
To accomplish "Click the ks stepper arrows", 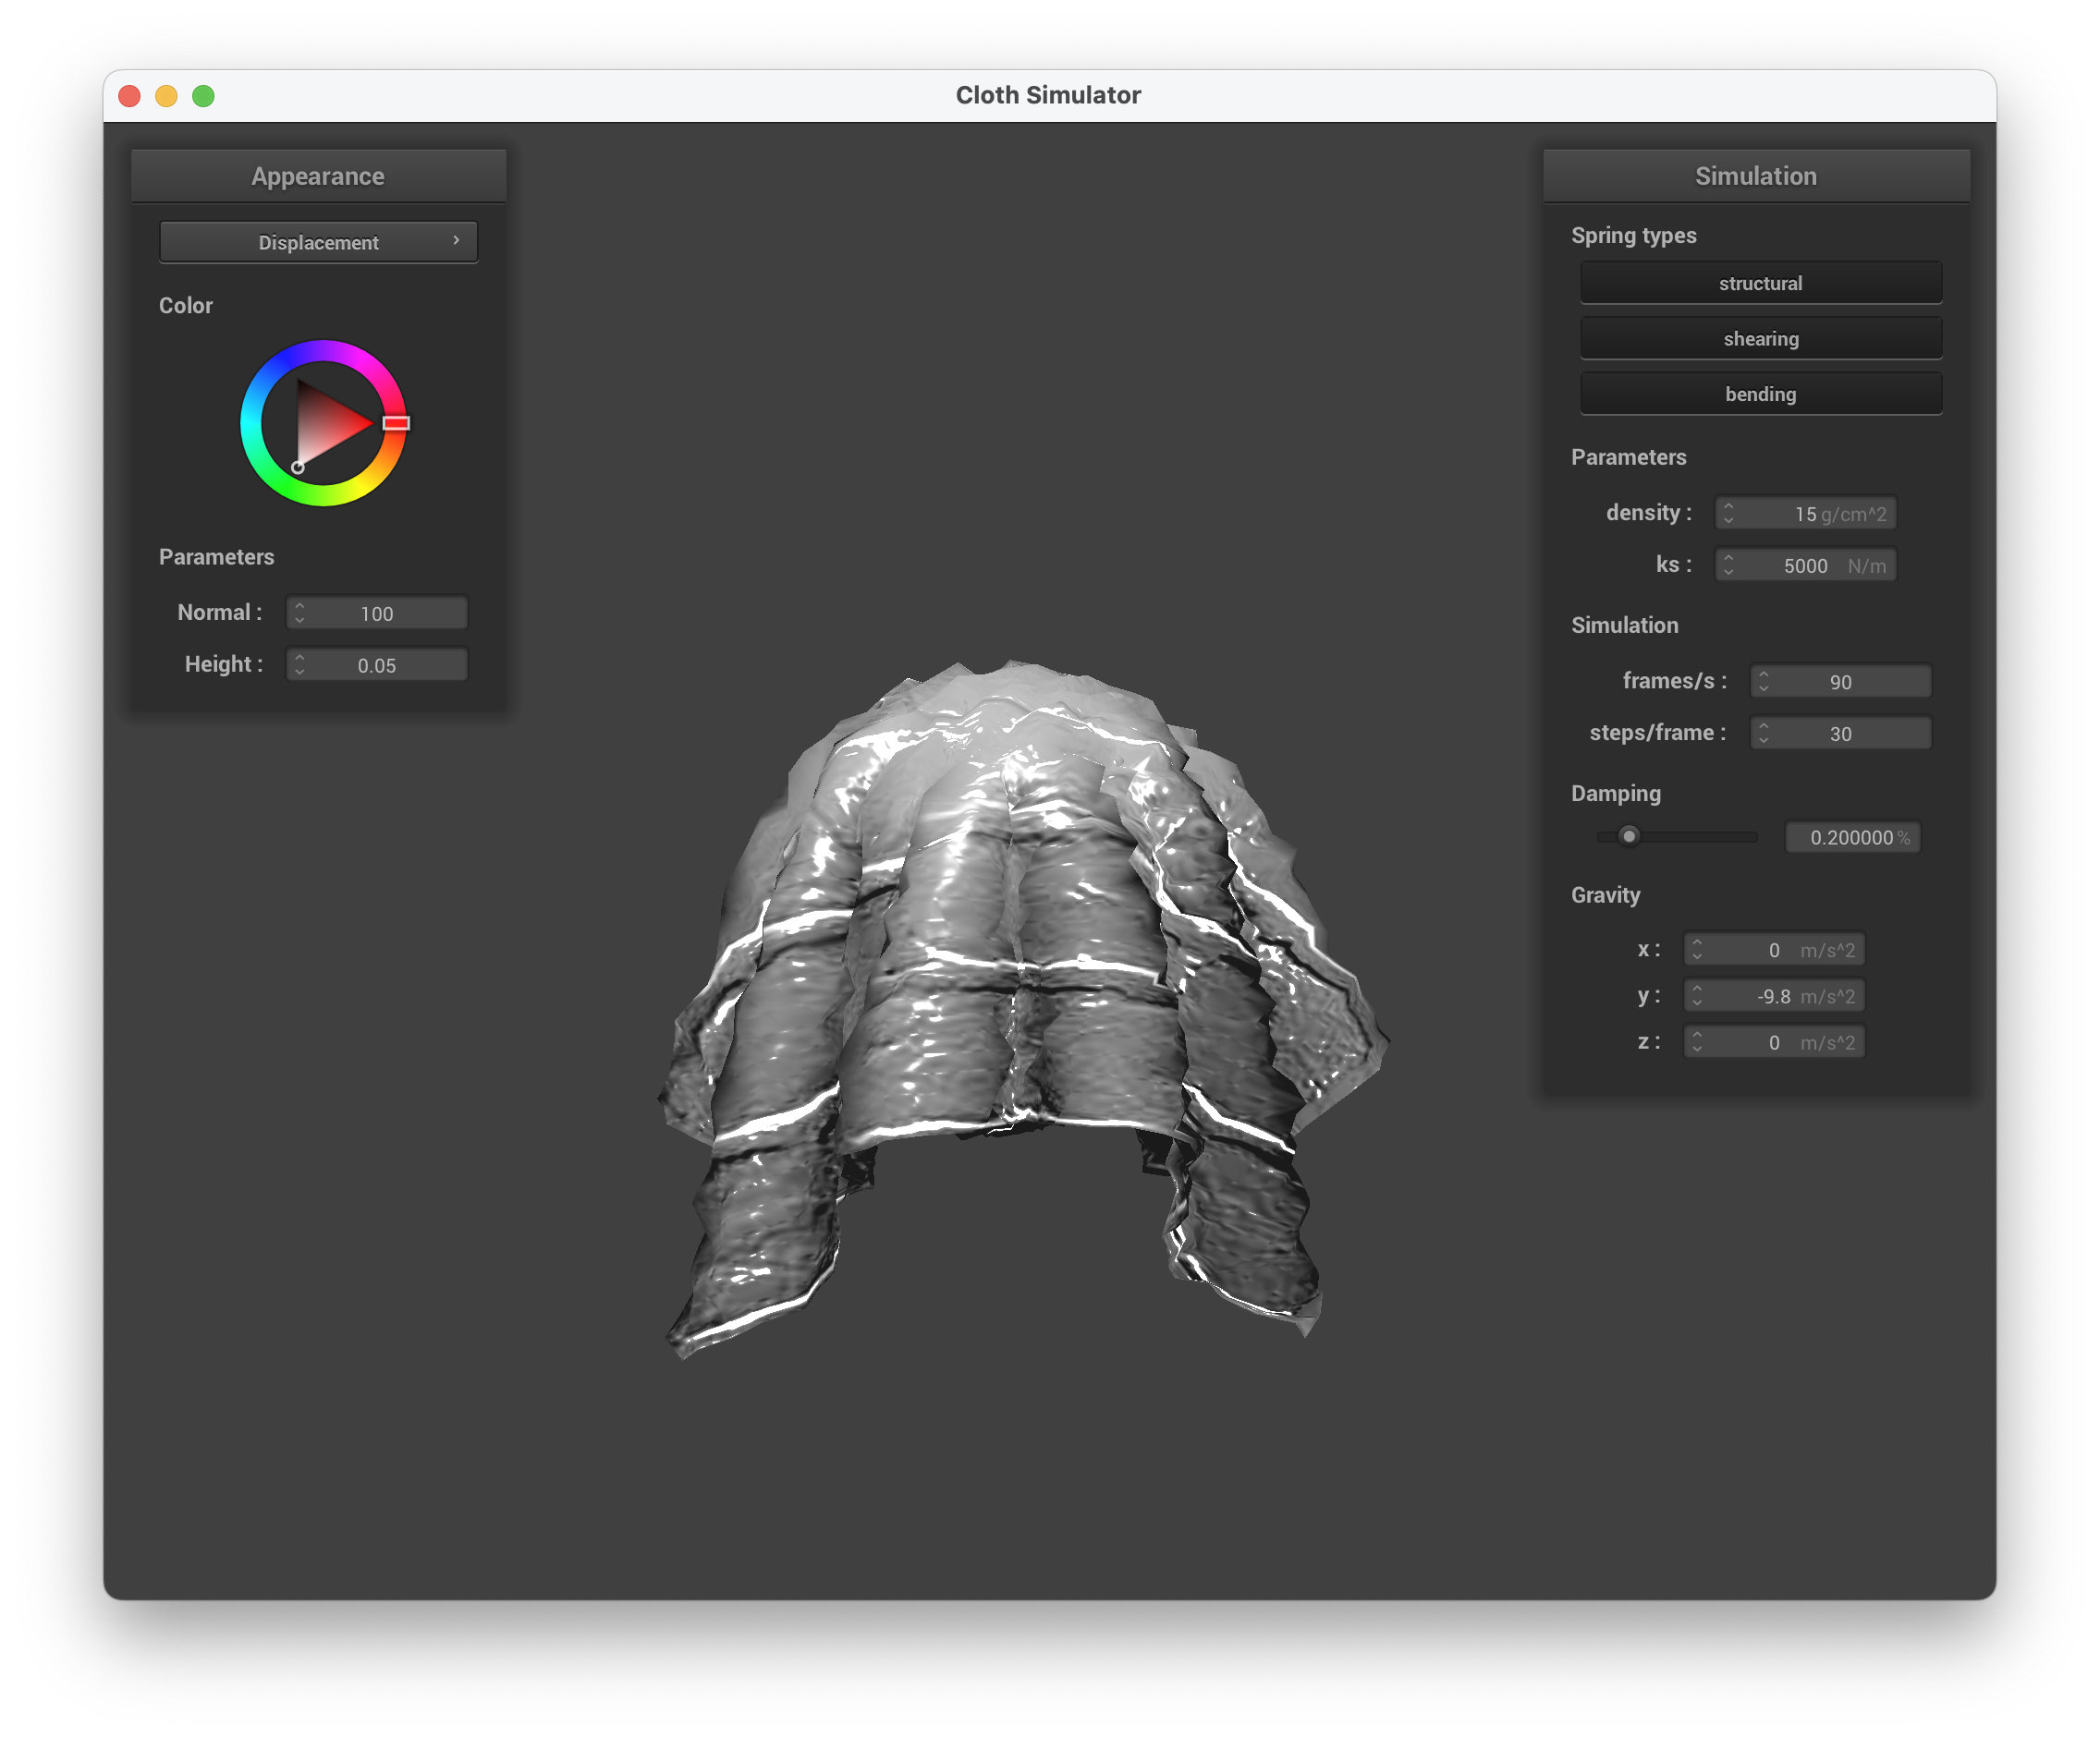I will (x=1728, y=565).
